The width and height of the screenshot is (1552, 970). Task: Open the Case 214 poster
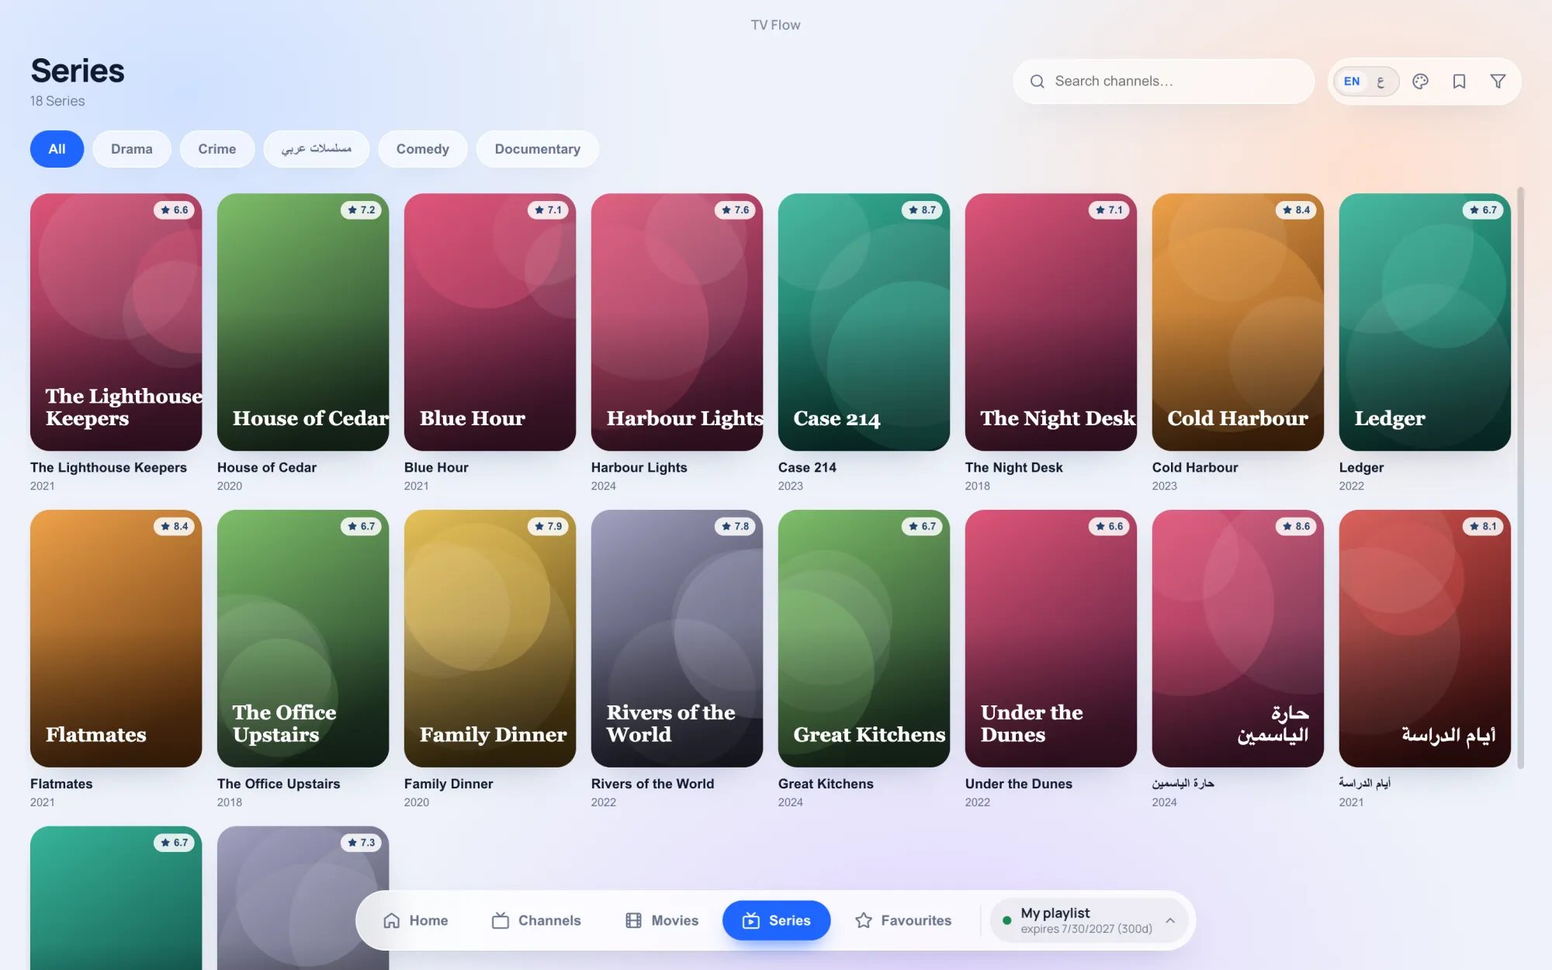pyautogui.click(x=864, y=322)
